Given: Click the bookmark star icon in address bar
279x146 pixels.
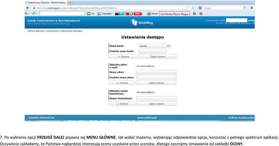Looking at the screenshot, I should [x=186, y=8].
